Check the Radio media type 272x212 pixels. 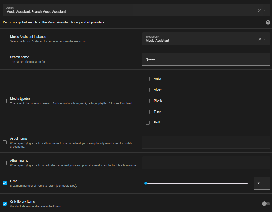[x=147, y=122]
